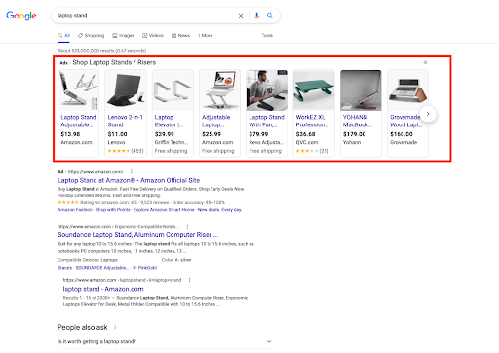Click Lenovo 2-in-1 Stand product thumbnail
This screenshot has width=499, height=353.
point(126,90)
